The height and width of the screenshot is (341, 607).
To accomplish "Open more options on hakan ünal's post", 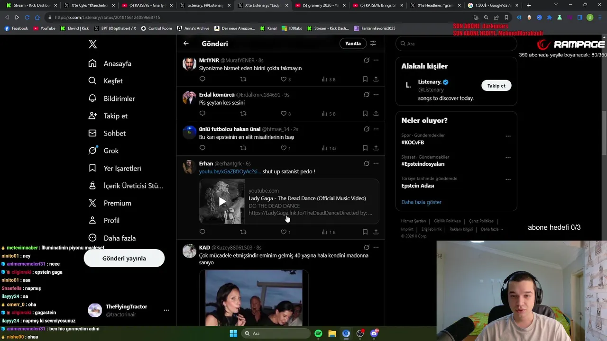I will point(376,129).
